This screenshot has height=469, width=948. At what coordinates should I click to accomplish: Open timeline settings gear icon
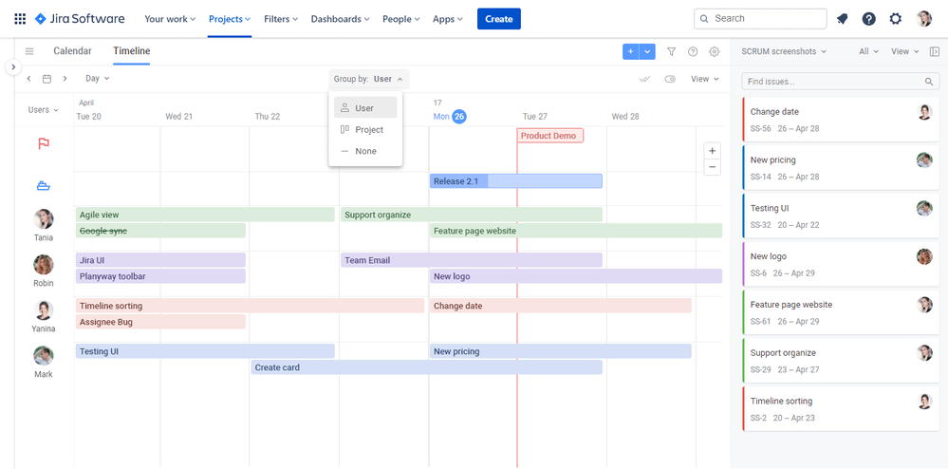714,51
